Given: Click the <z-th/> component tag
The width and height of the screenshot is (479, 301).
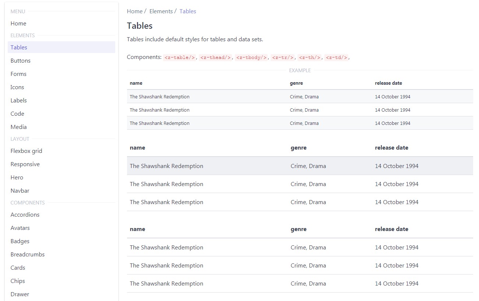Looking at the screenshot, I should pyautogui.click(x=310, y=57).
